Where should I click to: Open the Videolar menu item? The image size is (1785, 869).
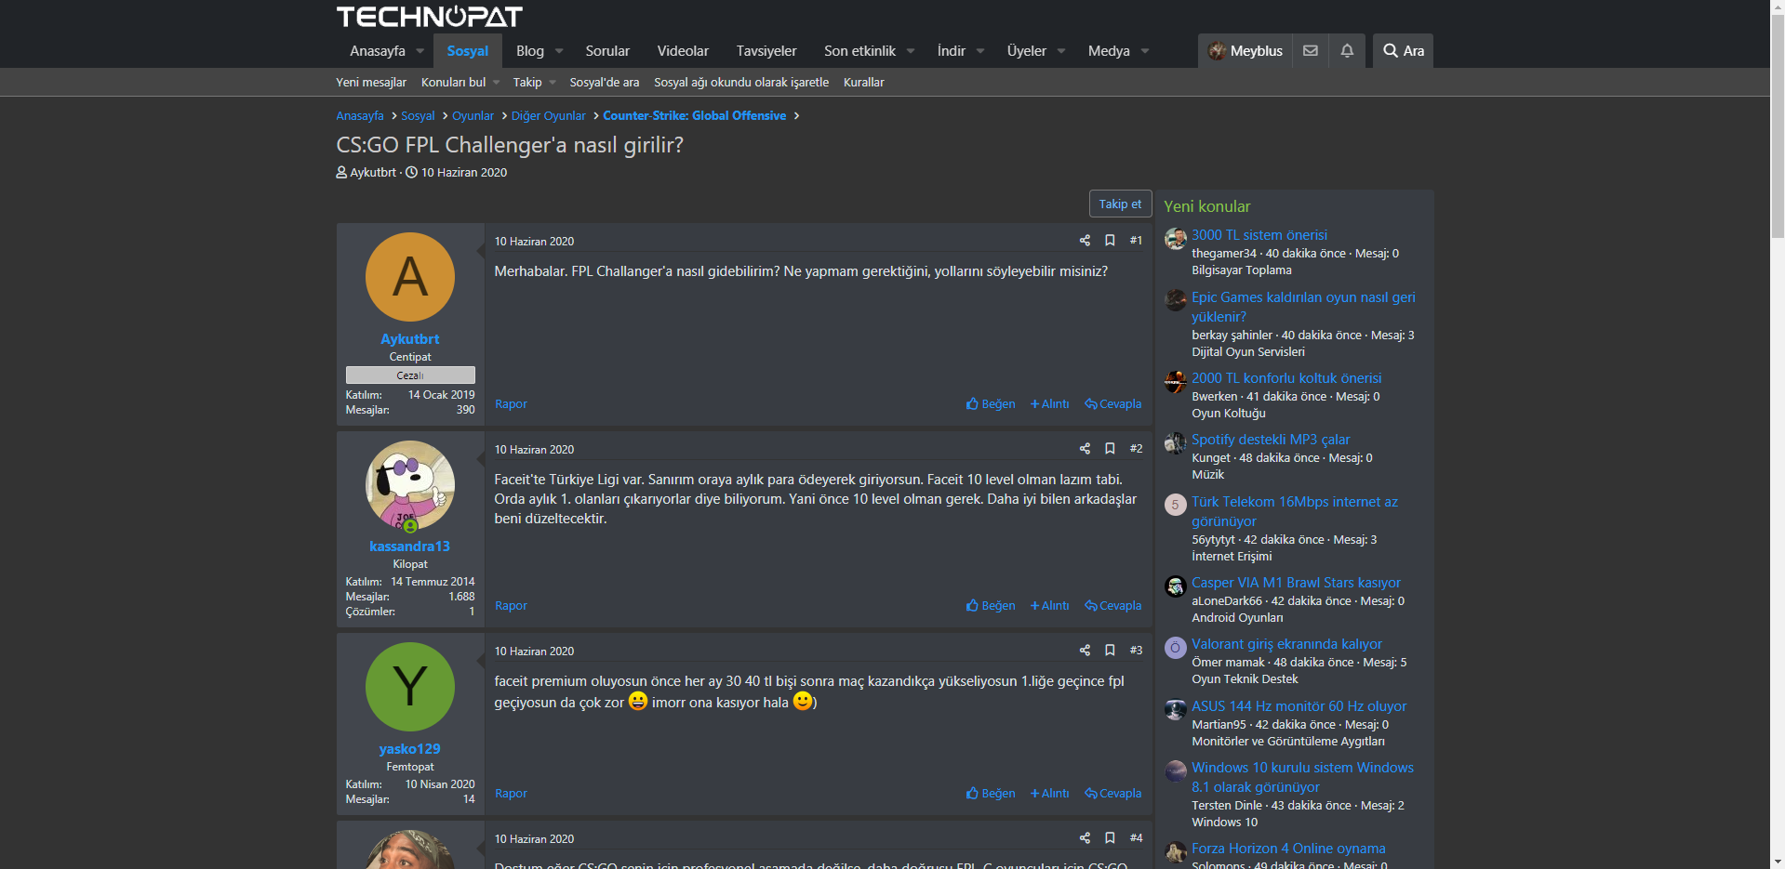(x=683, y=51)
